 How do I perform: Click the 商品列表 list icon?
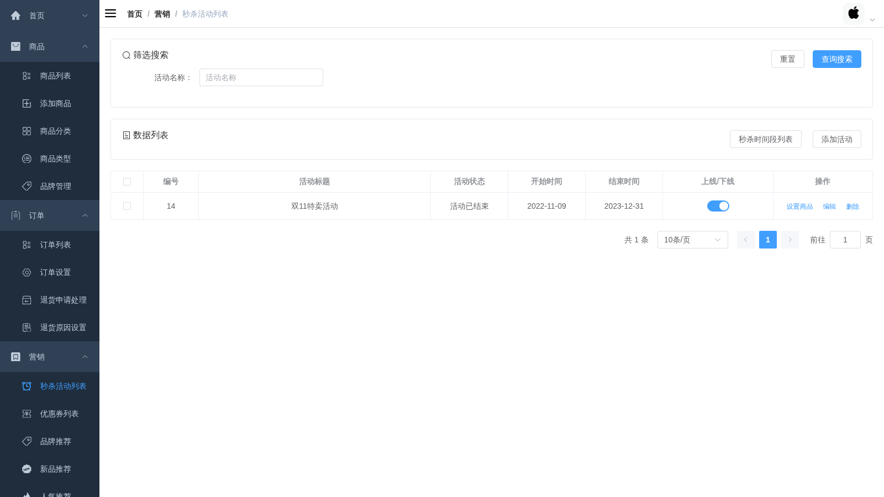click(27, 76)
